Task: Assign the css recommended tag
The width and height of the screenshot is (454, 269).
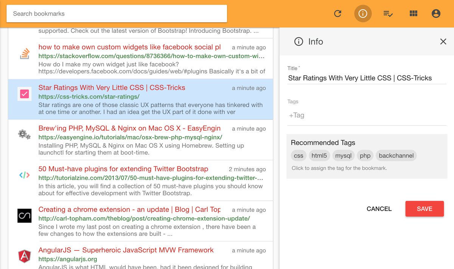Action: 299,156
